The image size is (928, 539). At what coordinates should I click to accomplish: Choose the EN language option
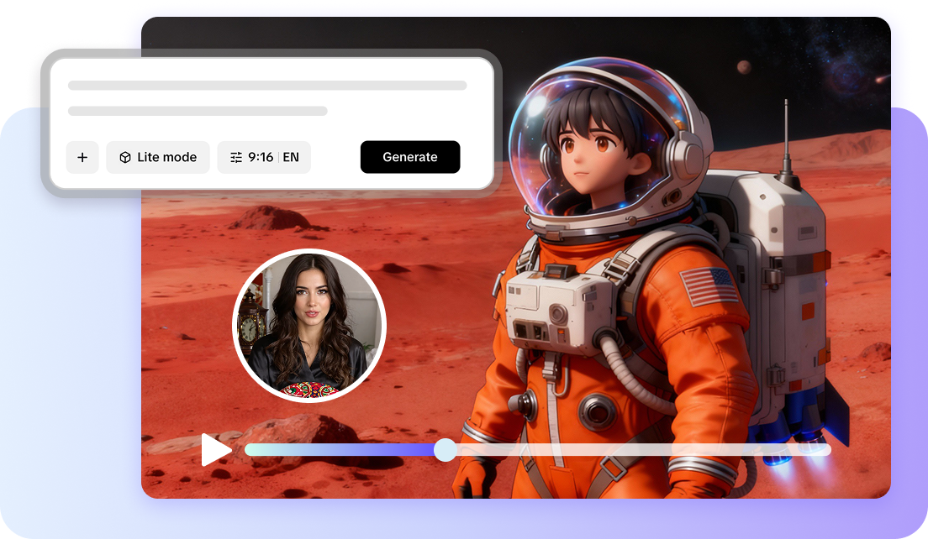(291, 157)
